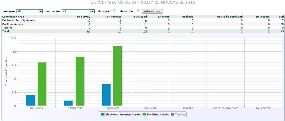Click the blue Surveyed bar
The image size is (285, 121).
106,95
